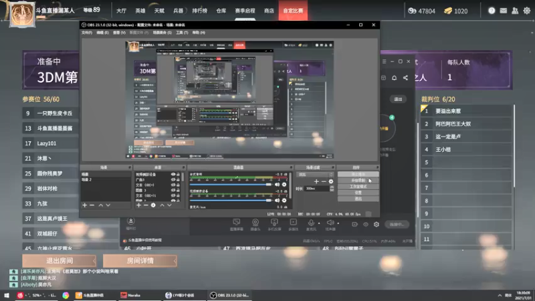The height and width of the screenshot is (301, 535).
Task: Open the game help question mark icon
Action: click(x=492, y=11)
